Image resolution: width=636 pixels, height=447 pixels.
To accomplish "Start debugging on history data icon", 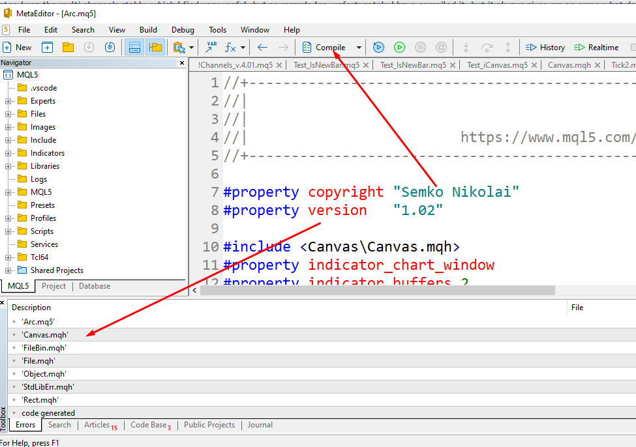I will click(378, 47).
